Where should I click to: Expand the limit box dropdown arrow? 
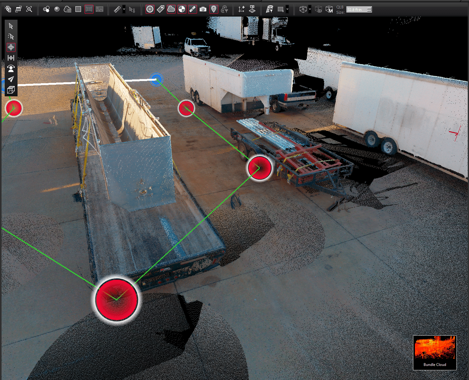(x=310, y=9)
